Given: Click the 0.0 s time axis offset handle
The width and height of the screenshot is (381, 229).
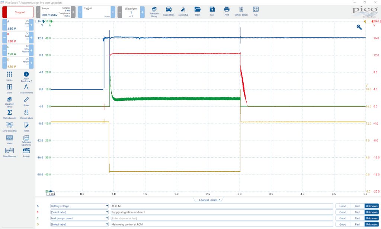Looking at the screenshot, I should coord(51,194).
